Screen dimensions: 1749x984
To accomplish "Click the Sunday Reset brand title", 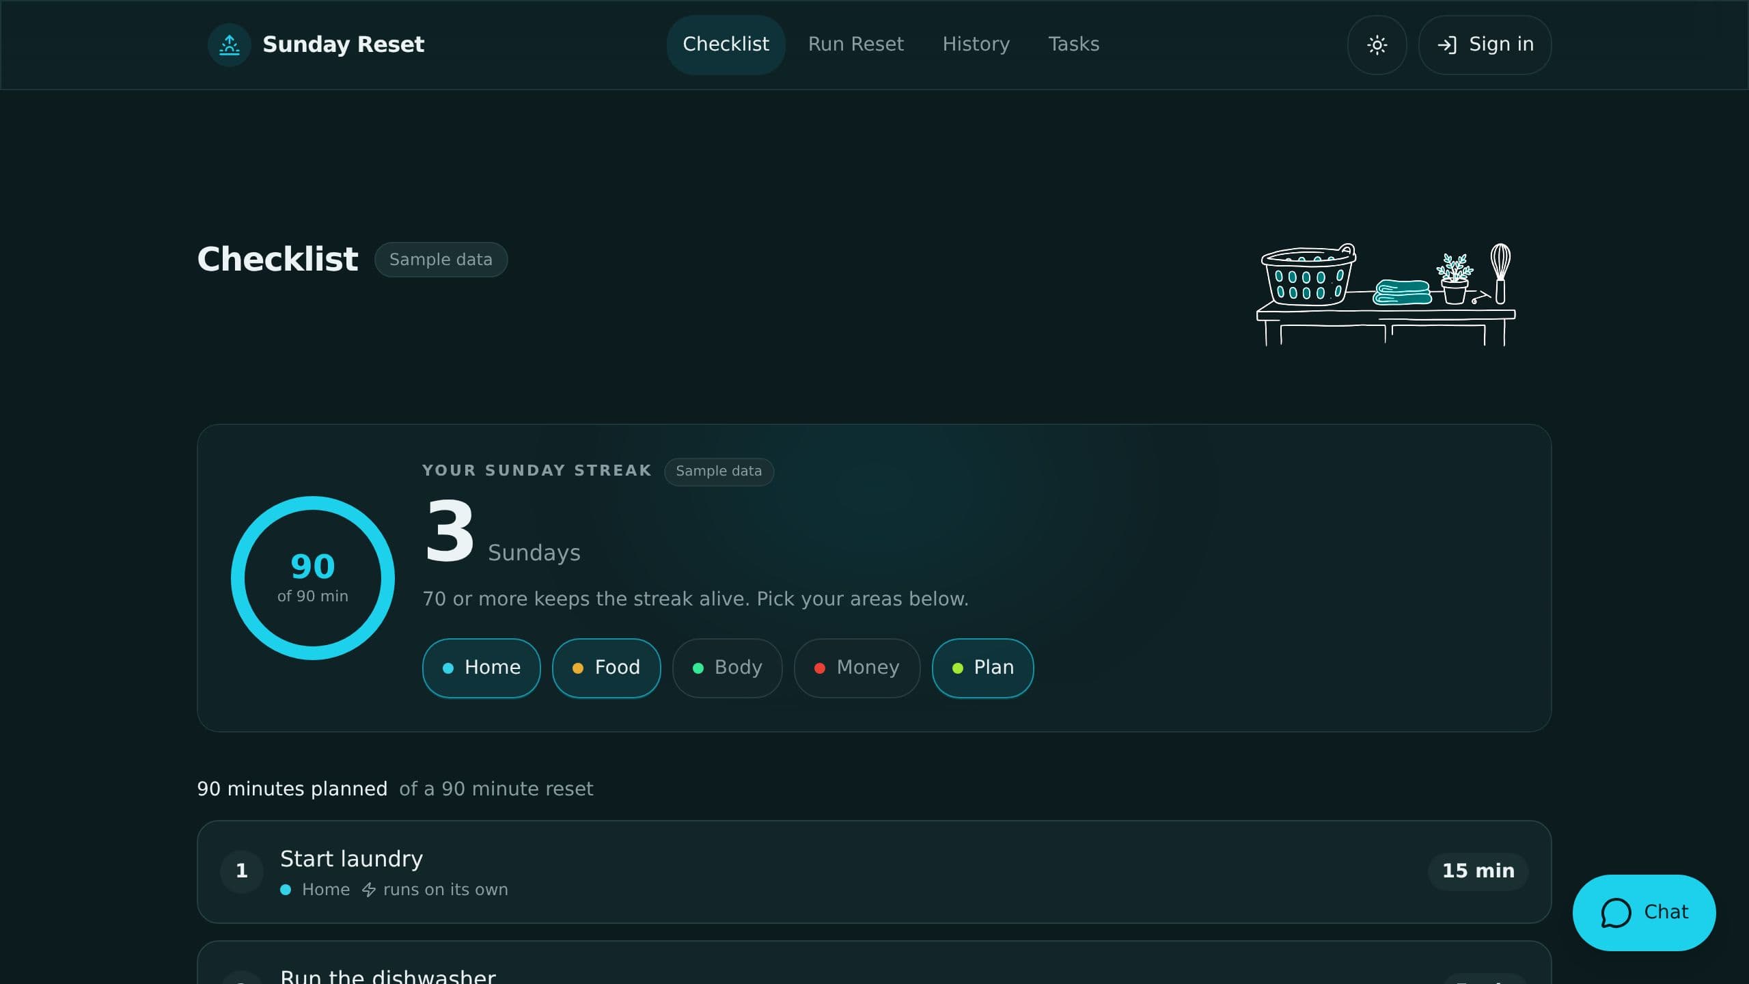I will point(343,44).
